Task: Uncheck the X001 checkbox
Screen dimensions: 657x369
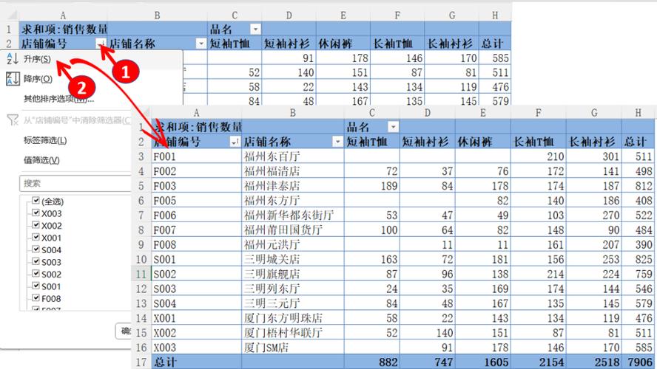Action: point(36,237)
